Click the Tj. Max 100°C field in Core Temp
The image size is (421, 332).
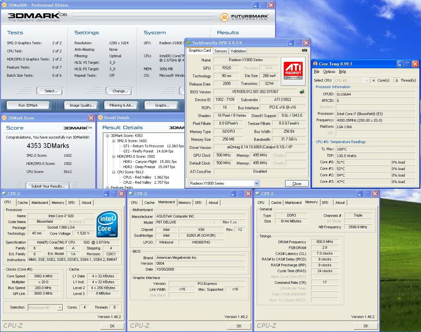click(375, 149)
